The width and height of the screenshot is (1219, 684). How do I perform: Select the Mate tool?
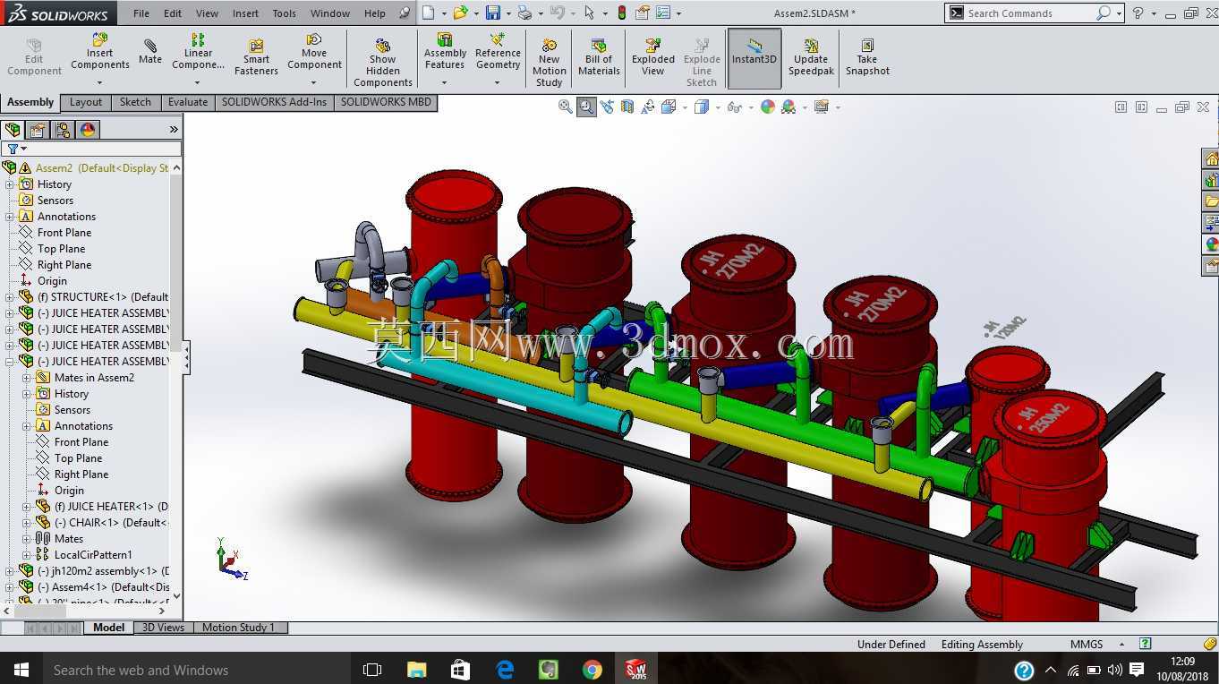(x=150, y=52)
